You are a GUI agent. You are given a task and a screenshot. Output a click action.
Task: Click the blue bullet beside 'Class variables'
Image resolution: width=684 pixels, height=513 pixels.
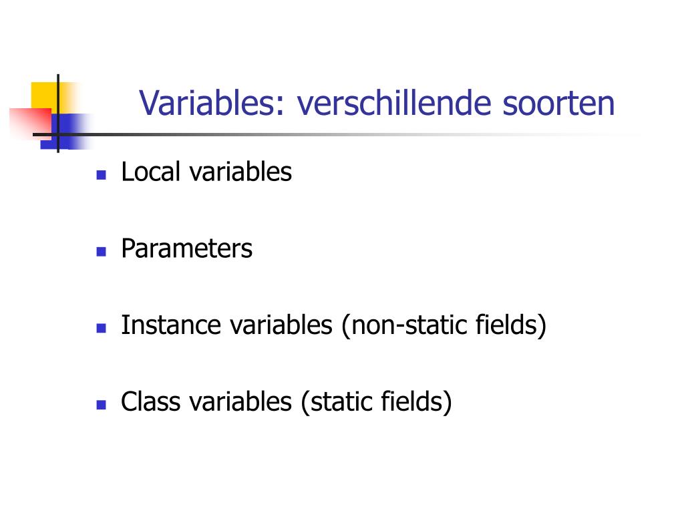(x=102, y=405)
